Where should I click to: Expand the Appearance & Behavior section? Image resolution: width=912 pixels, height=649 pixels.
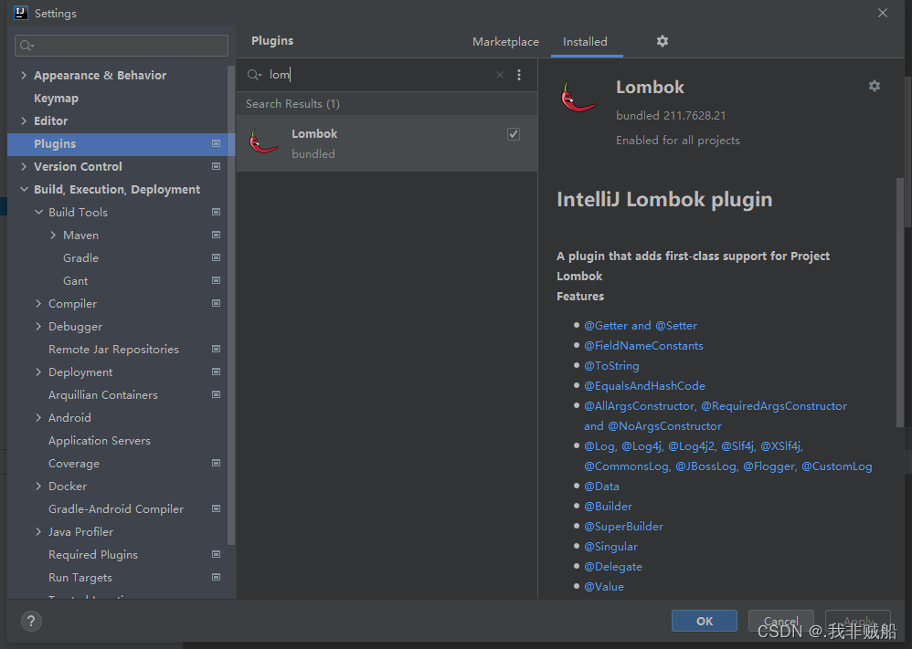(23, 75)
